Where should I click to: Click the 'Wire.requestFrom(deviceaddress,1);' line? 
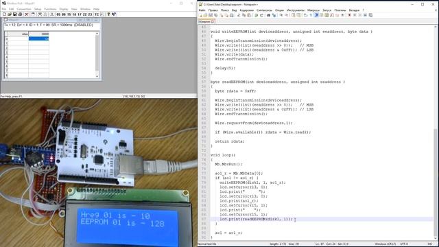coord(253,123)
